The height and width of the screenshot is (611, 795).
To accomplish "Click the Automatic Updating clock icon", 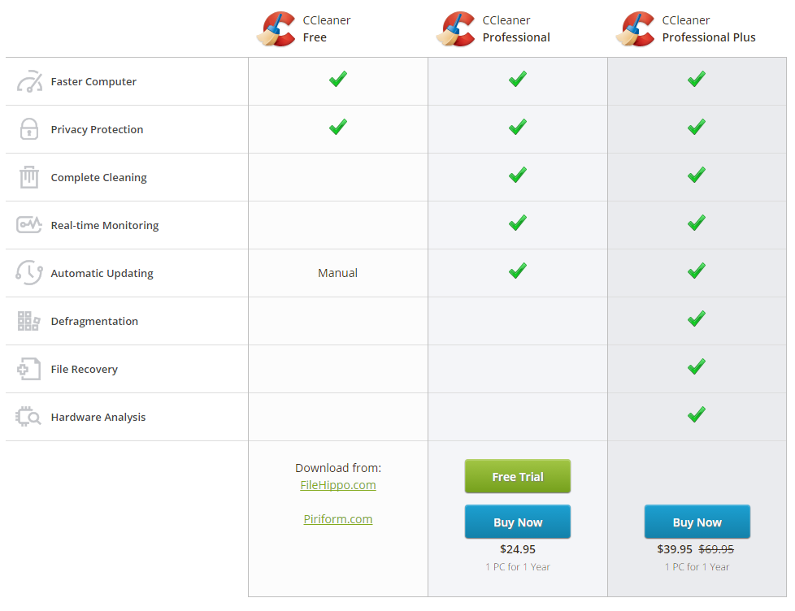I will [x=29, y=273].
